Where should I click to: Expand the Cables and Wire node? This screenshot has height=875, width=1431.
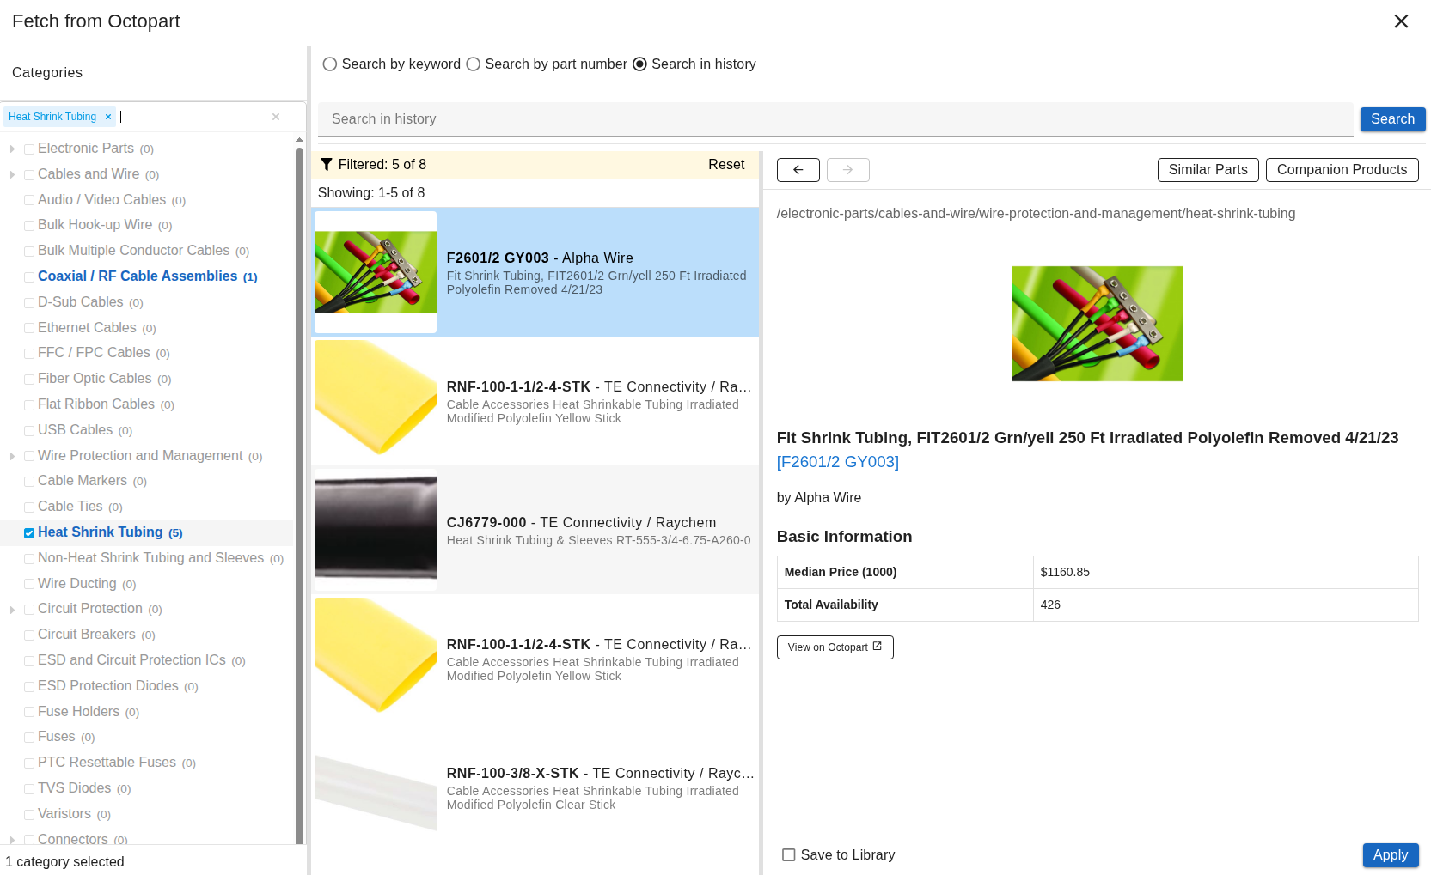[12, 175]
